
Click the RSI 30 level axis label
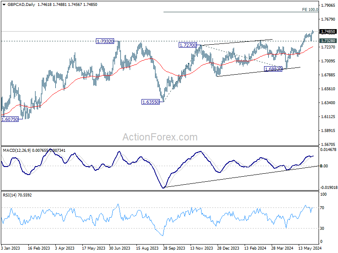point(322,229)
